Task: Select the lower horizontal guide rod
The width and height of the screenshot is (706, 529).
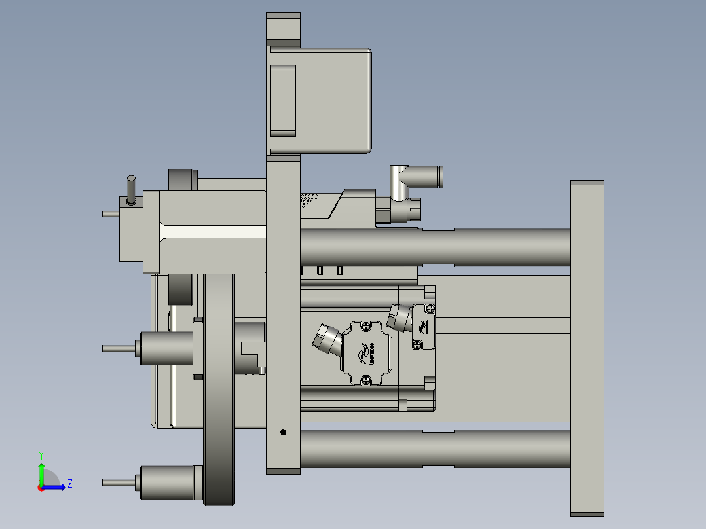Action: (x=435, y=449)
